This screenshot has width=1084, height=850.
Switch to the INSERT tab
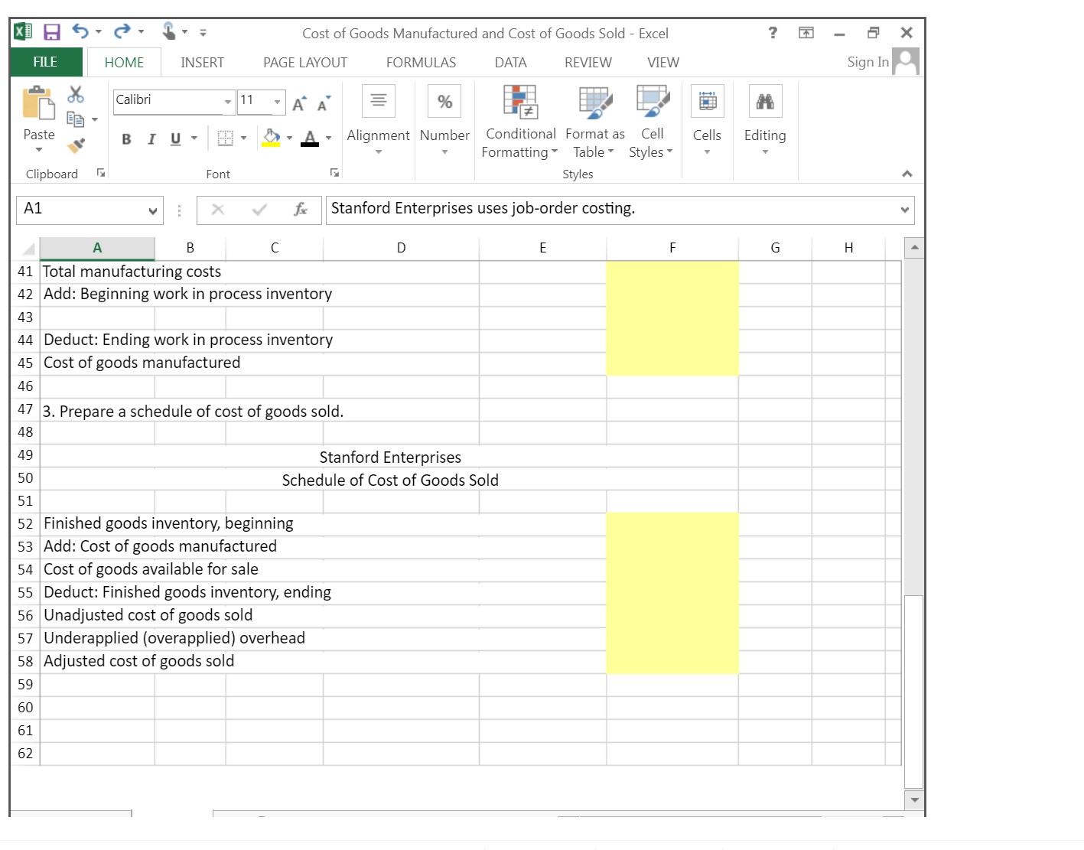coord(202,63)
